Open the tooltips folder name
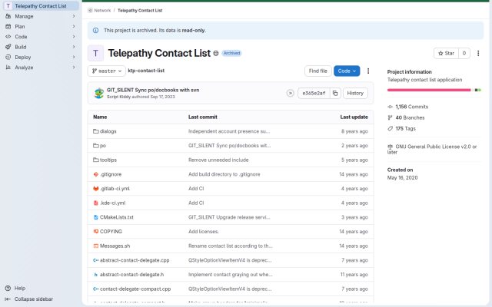 108,160
